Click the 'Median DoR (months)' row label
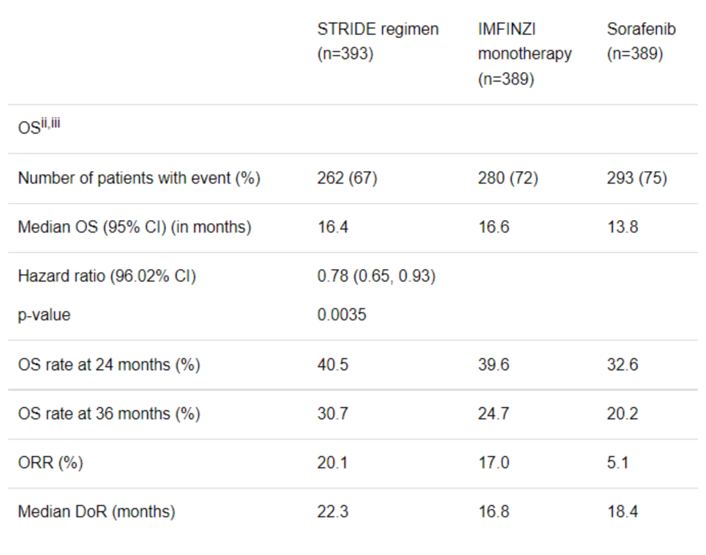706x555 pixels. [96, 512]
